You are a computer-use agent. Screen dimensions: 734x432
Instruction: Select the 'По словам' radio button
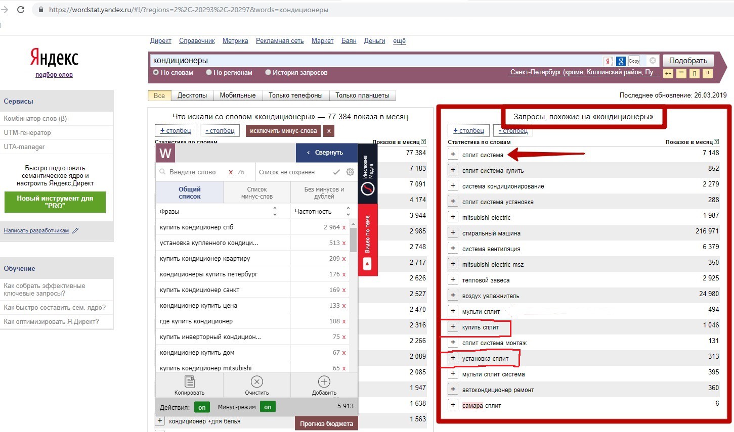(156, 72)
